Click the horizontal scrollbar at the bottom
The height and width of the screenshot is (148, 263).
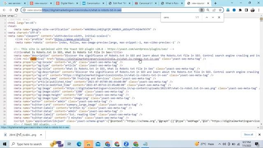coord(129,127)
